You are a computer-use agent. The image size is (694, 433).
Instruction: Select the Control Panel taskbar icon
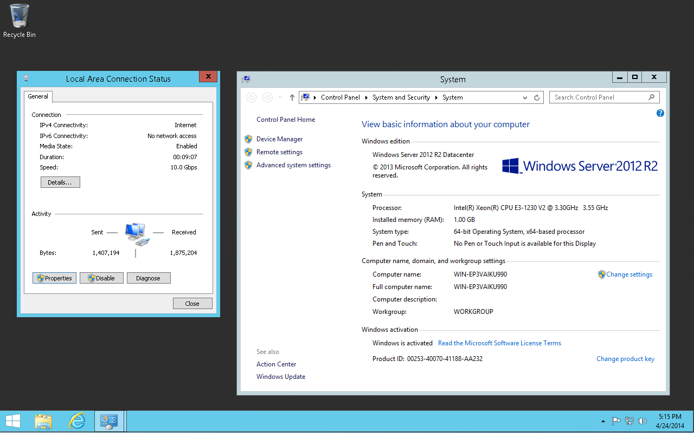109,421
